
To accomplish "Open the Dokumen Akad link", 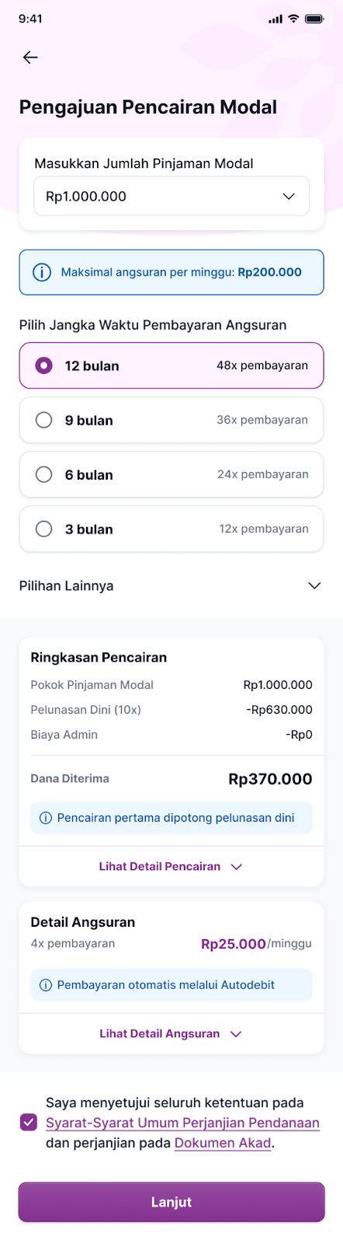I will click(223, 1143).
